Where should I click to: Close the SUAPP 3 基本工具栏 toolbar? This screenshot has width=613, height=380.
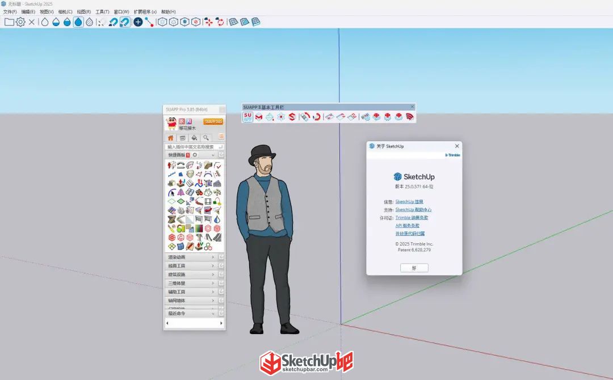tap(412, 107)
